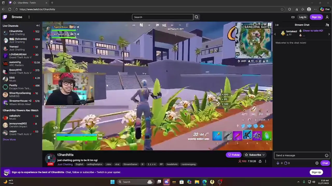
Task: Open the Windows Start menu
Action: point(112,182)
